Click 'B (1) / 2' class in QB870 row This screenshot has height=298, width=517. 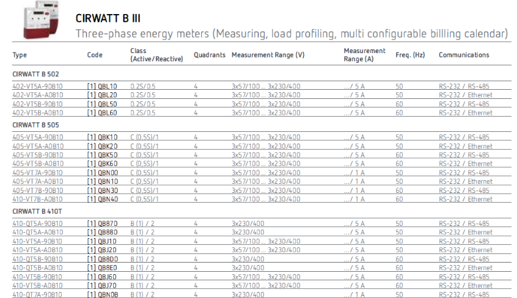pyautogui.click(x=142, y=223)
